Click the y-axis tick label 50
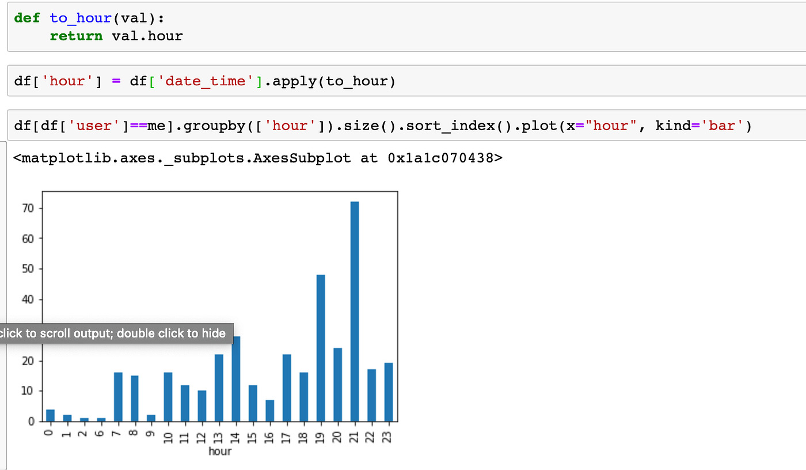Screen dimensions: 806x470 pos(28,269)
